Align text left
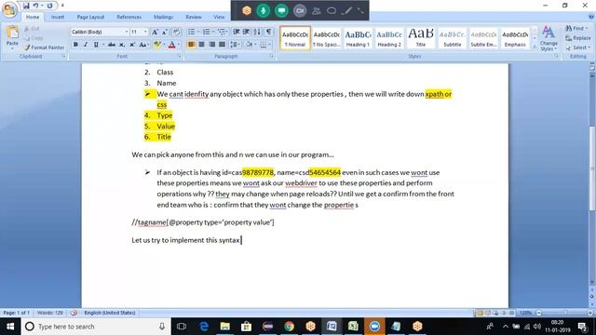The image size is (596, 335). coord(191,45)
